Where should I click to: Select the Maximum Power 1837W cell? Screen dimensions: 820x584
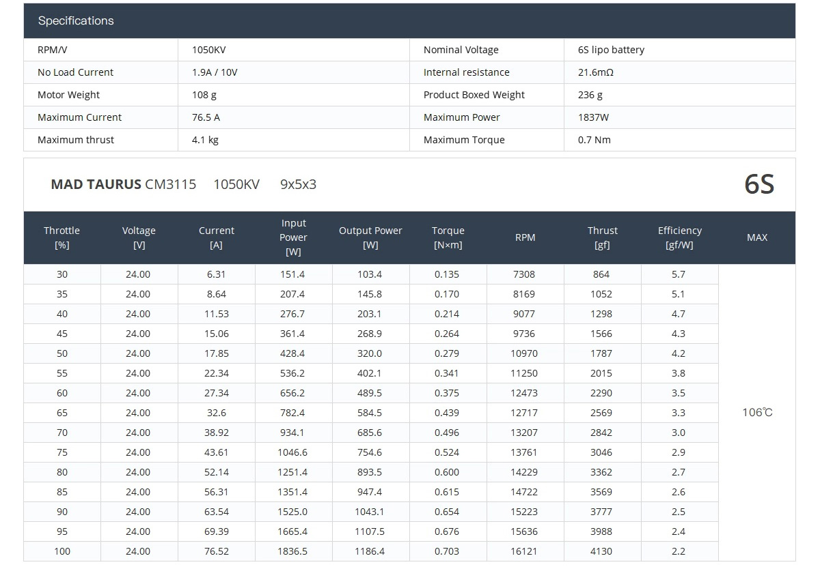point(593,117)
